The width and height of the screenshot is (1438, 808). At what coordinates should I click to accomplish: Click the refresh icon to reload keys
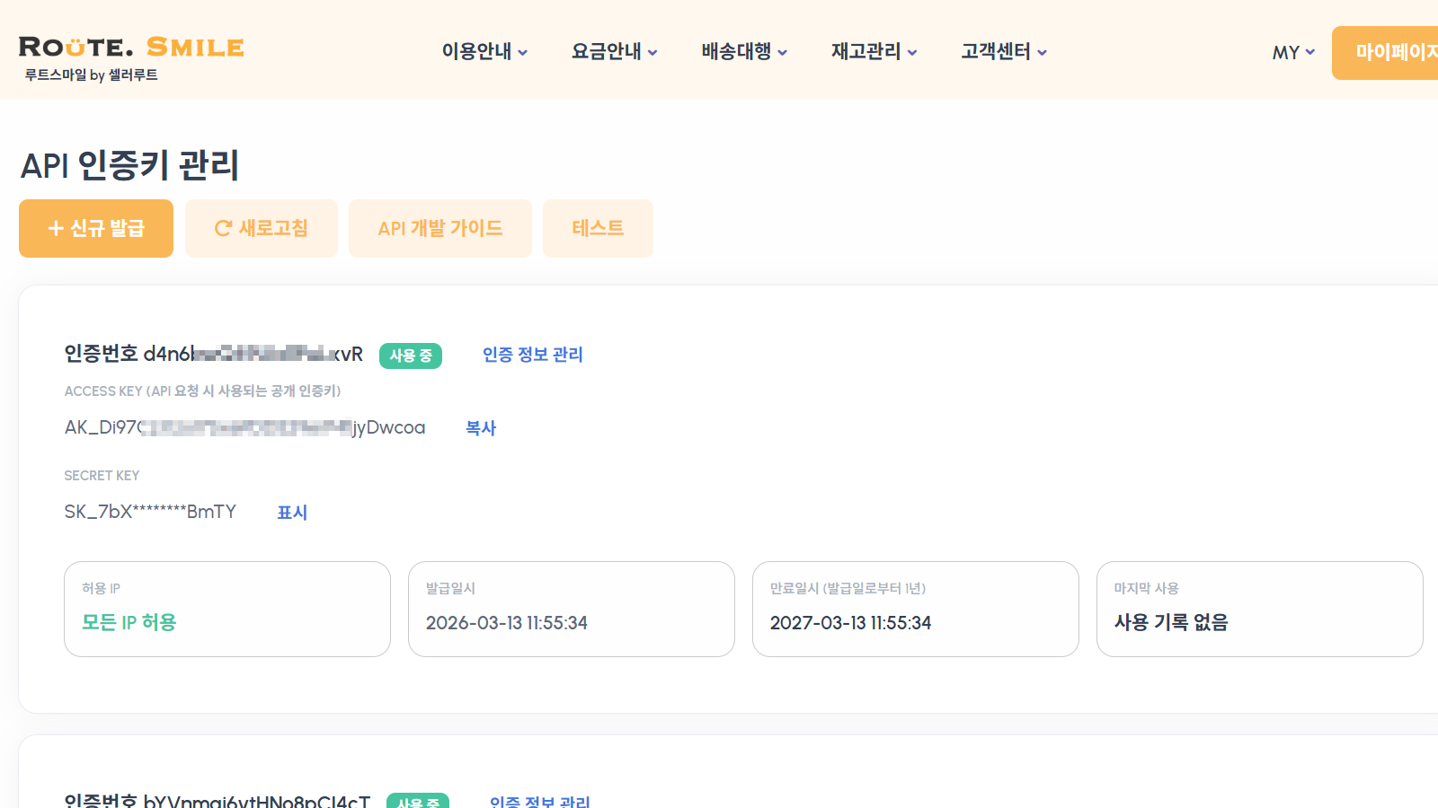(224, 228)
